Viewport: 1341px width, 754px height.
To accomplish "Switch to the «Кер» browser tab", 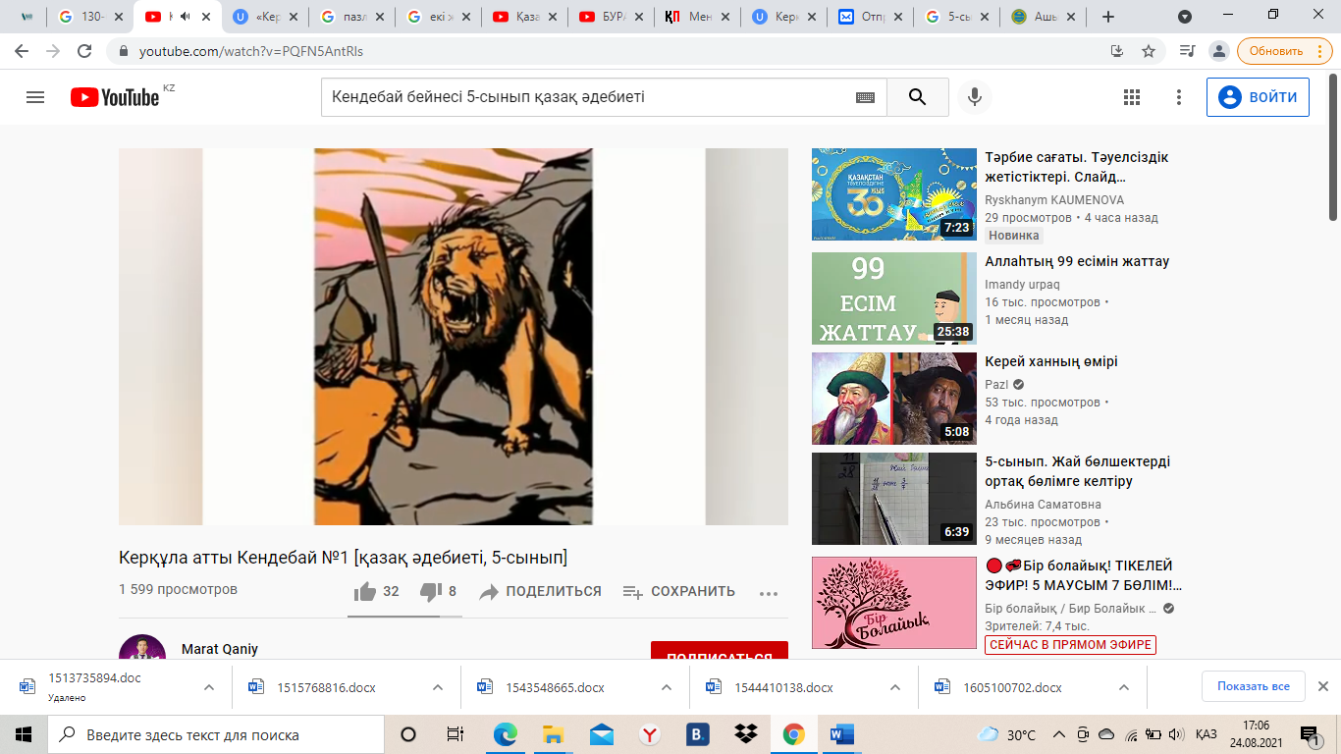I will click(x=263, y=17).
